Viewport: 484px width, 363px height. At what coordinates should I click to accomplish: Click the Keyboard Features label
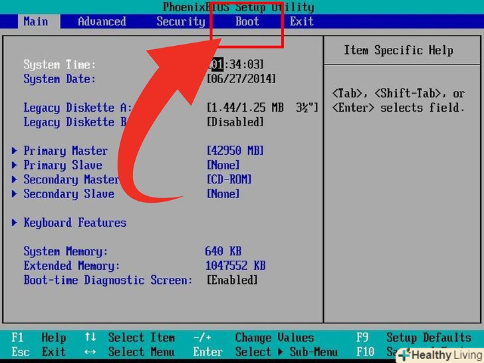tap(75, 223)
